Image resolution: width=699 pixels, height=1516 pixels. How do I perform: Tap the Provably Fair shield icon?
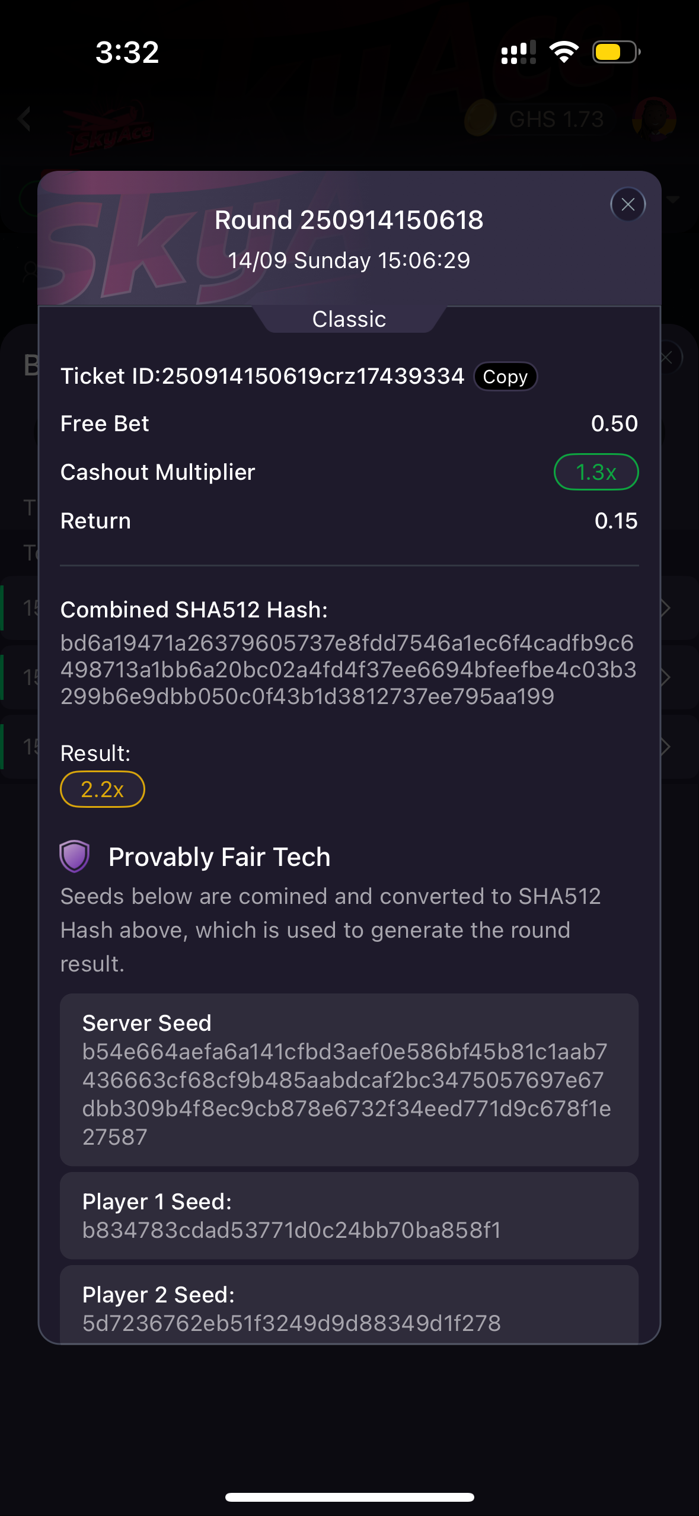[75, 856]
